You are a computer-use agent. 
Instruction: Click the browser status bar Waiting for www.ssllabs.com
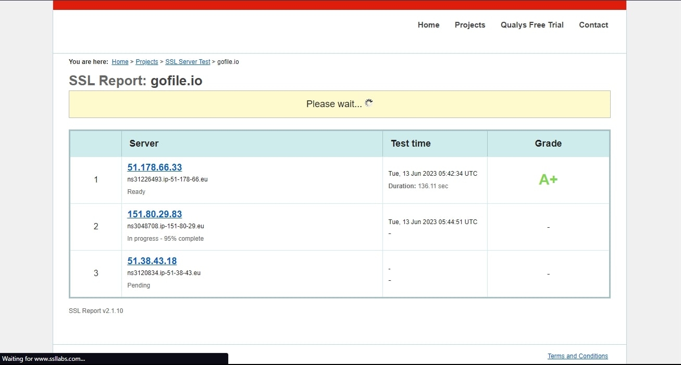(x=114, y=359)
